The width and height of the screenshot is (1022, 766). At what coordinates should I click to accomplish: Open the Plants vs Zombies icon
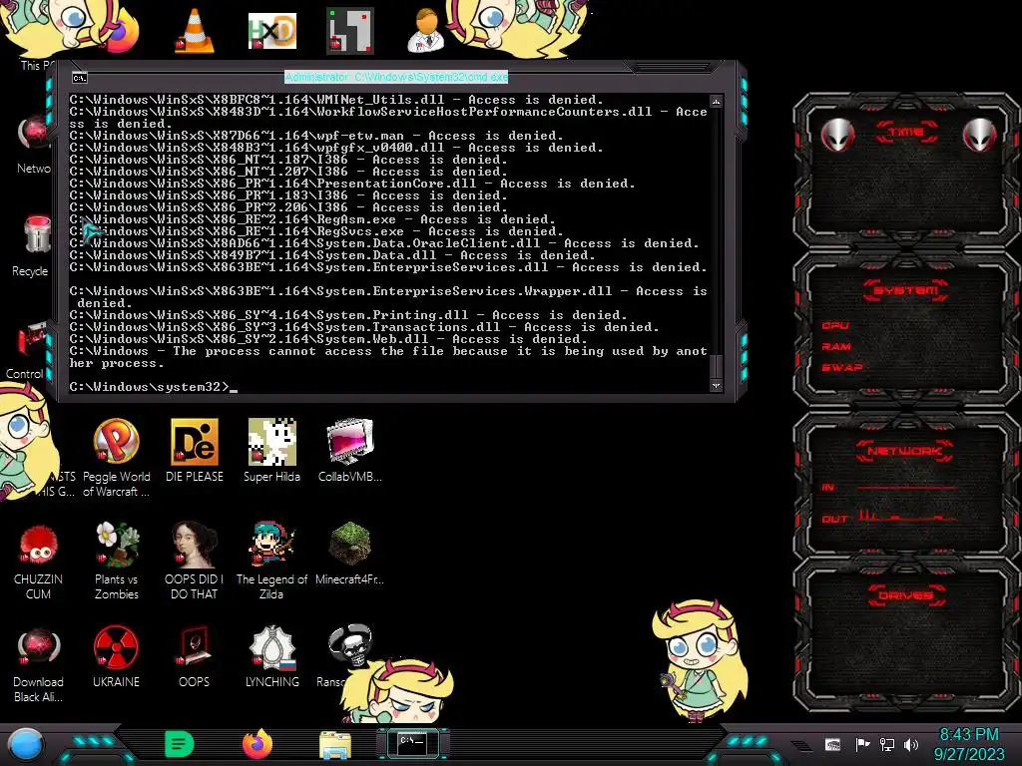117,561
